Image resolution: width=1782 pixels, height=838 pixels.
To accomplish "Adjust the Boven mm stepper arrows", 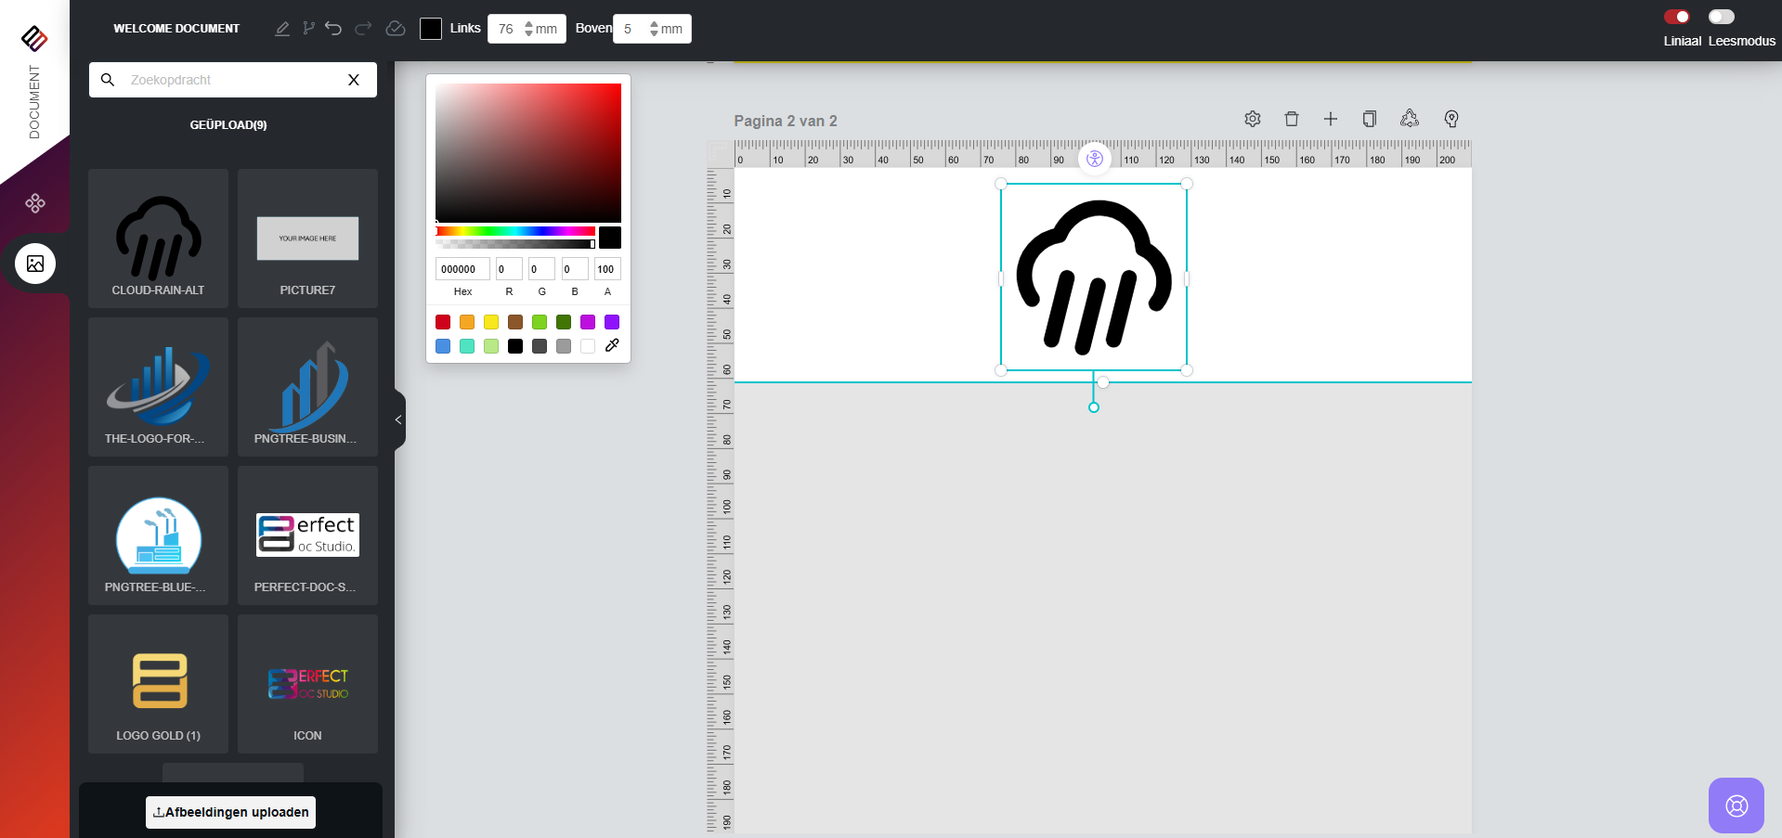I will point(654,29).
